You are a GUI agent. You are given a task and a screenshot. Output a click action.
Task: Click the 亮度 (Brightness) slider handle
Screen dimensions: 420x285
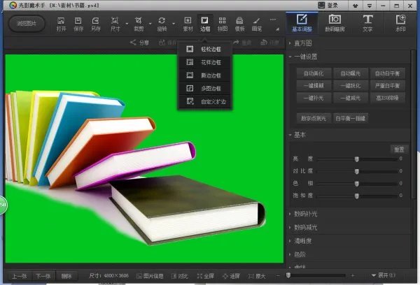[x=357, y=159]
